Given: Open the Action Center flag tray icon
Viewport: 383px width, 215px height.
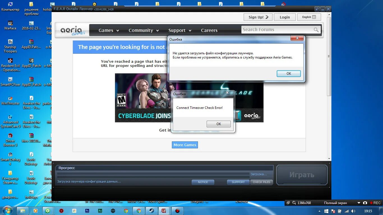Looking at the screenshot, I should point(333,211).
